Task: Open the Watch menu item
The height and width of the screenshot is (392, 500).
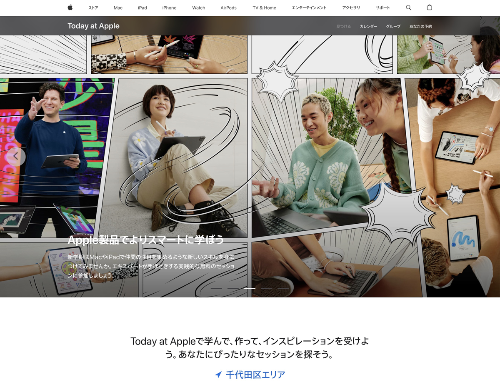Action: tap(199, 7)
